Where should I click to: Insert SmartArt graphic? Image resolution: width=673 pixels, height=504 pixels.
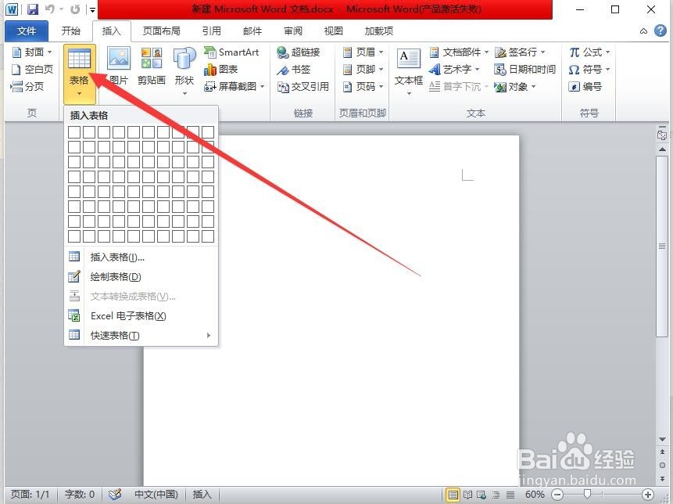tap(232, 52)
